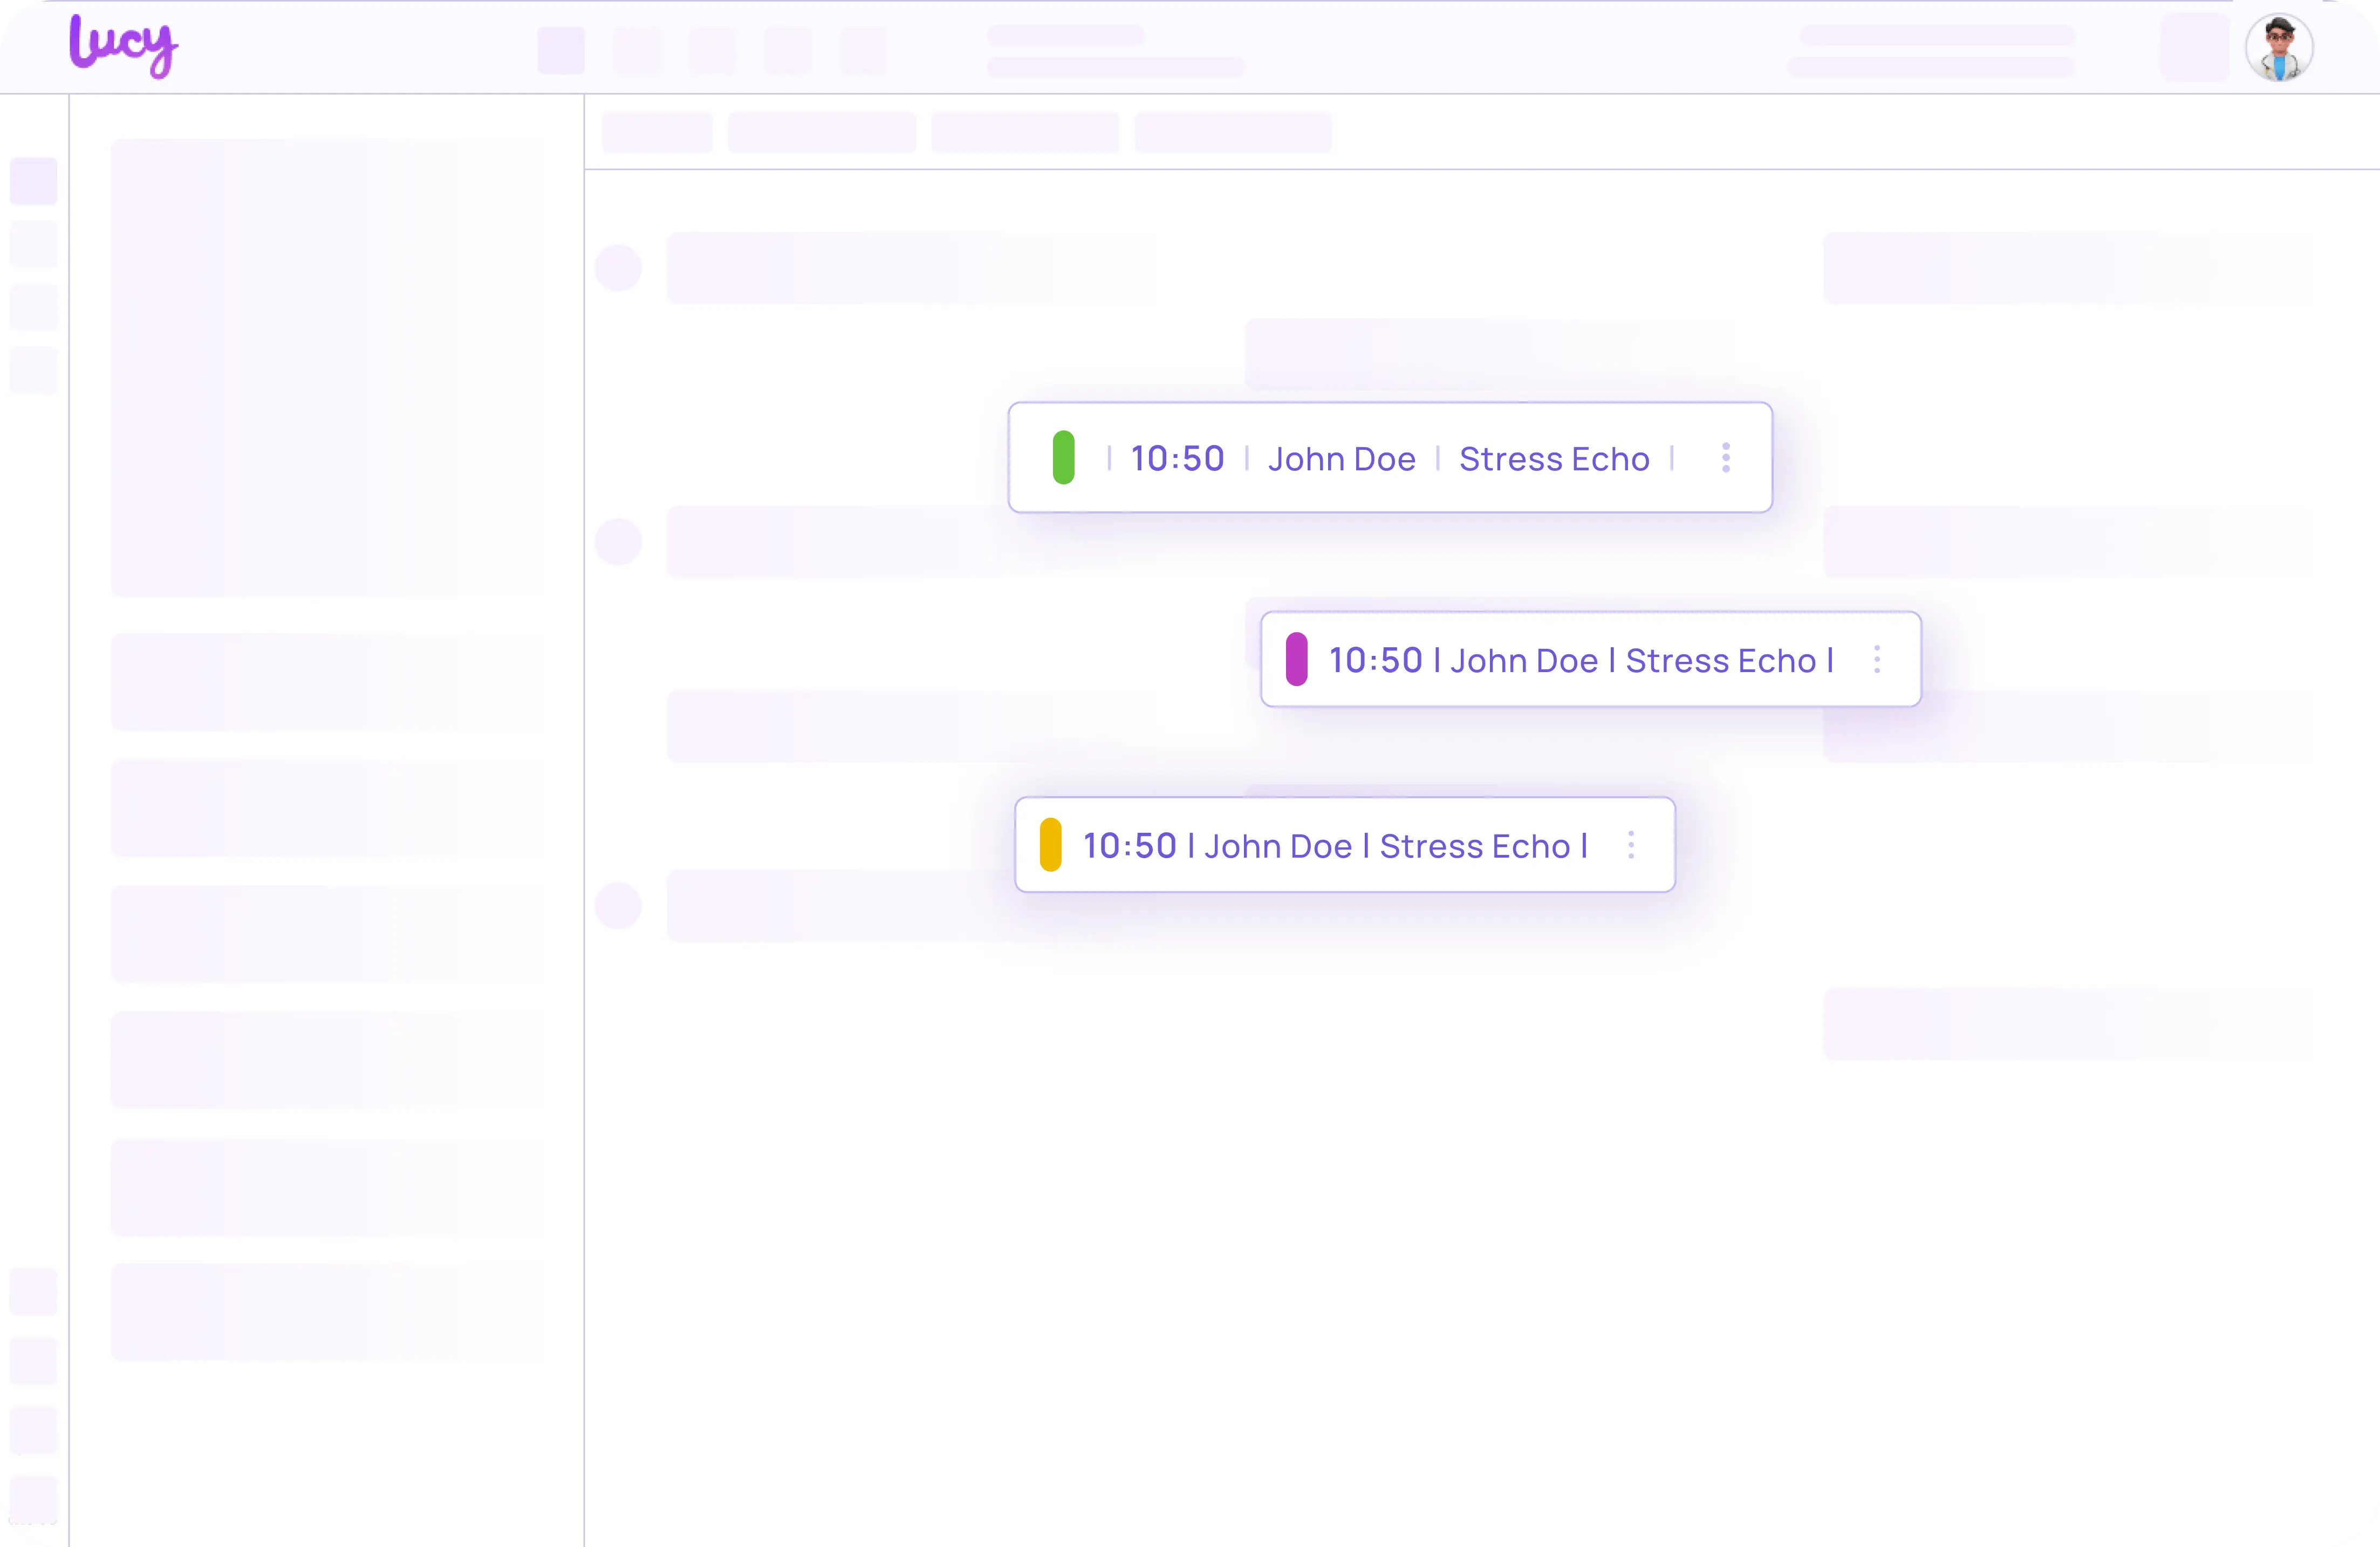2380x1547 pixels.
Task: Click the highlighted first top toolbar placeholder
Action: click(x=561, y=50)
